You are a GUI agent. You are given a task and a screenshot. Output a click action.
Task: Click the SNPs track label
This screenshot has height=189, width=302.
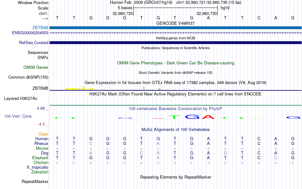(43, 57)
